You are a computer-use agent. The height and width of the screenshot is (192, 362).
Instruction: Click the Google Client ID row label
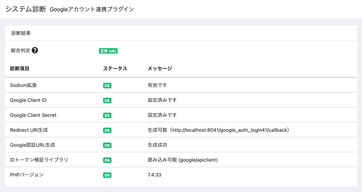[x=28, y=100]
